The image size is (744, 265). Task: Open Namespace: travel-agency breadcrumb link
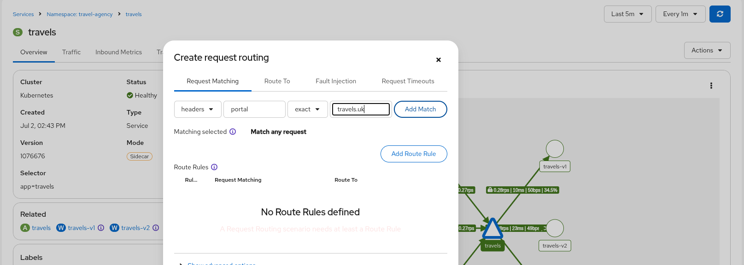[x=80, y=14]
